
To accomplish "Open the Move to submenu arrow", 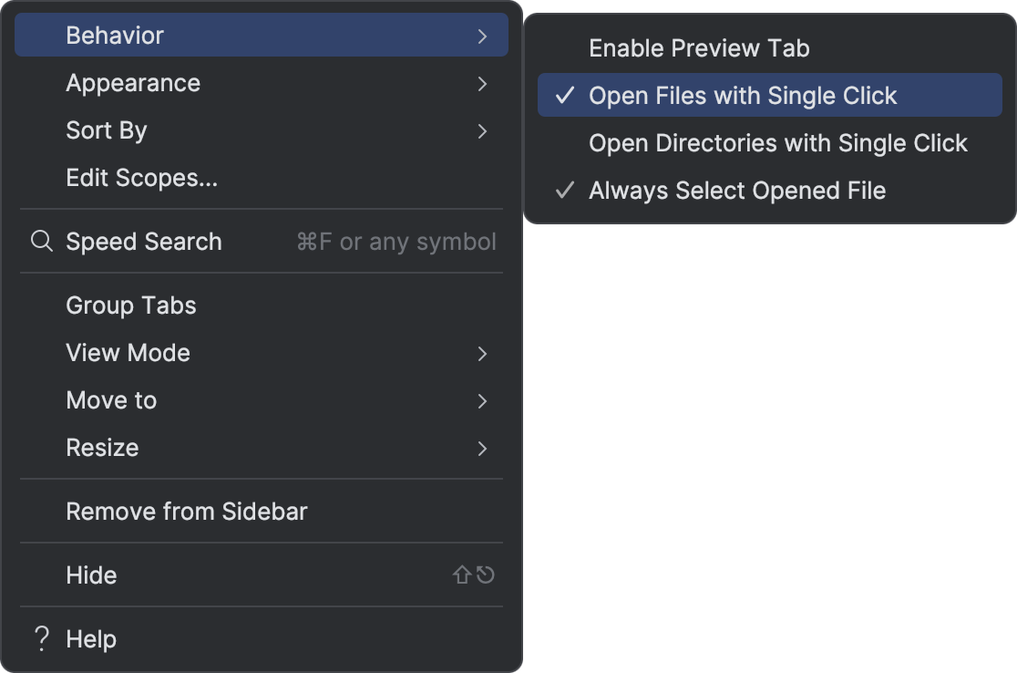I will [x=483, y=400].
